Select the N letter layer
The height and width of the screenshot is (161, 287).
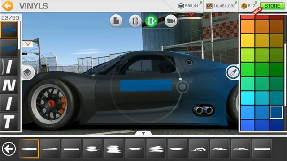point(9,85)
